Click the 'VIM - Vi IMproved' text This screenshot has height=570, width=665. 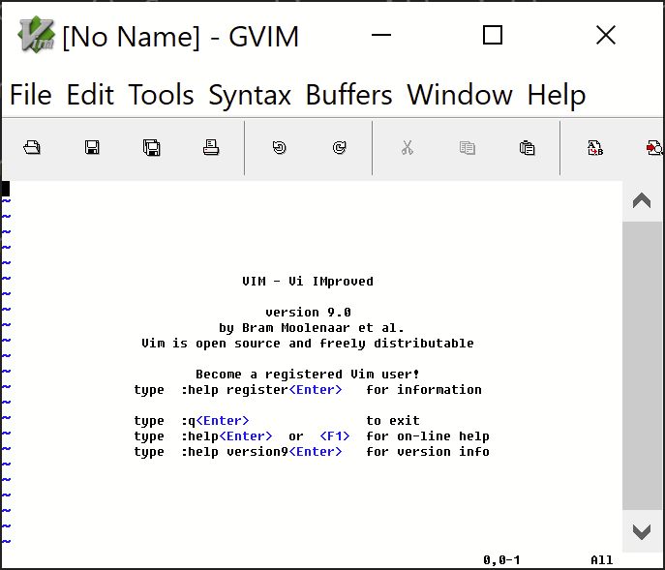pyautogui.click(x=308, y=282)
